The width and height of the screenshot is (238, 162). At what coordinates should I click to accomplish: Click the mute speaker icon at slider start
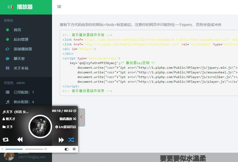click(x=2, y=149)
